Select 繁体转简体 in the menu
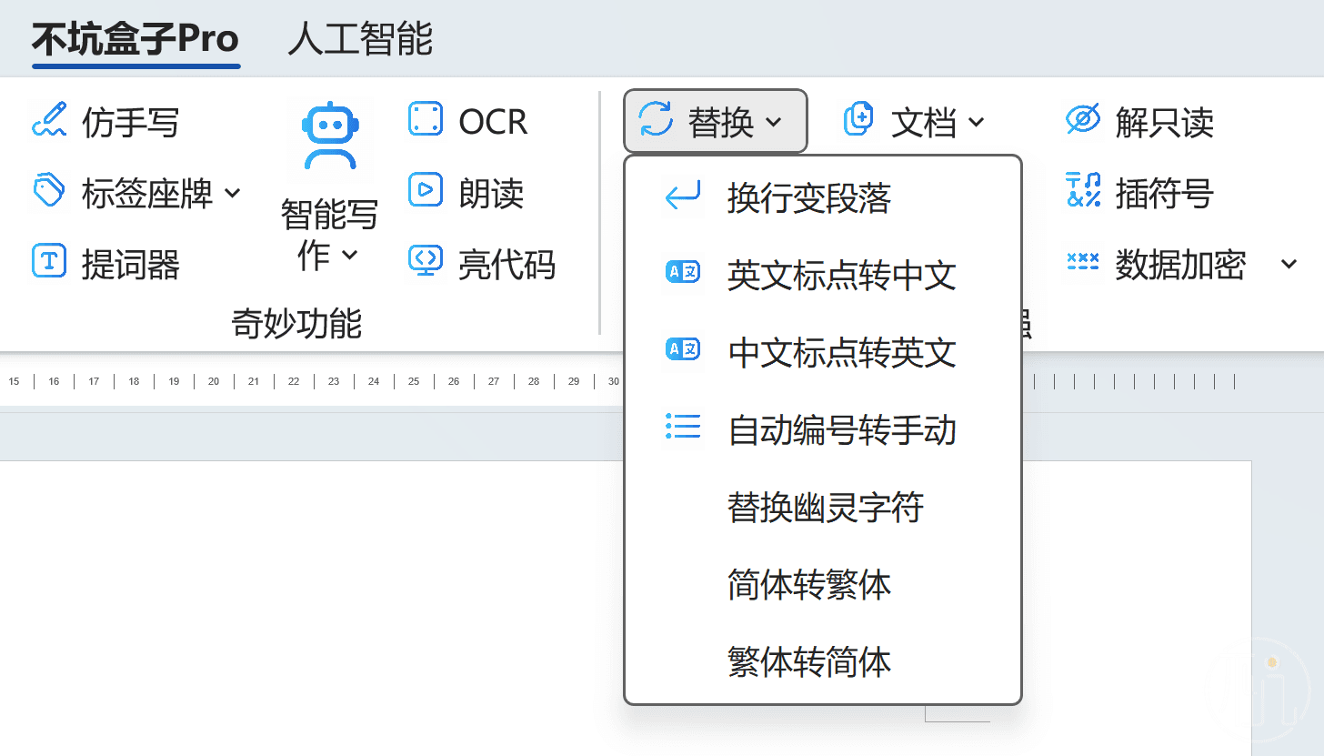 pyautogui.click(x=823, y=660)
